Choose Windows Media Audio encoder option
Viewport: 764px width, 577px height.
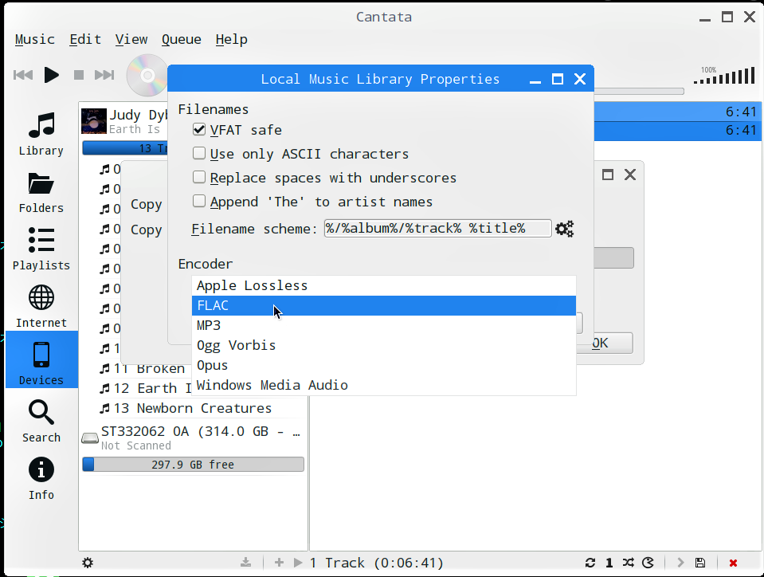384,386
